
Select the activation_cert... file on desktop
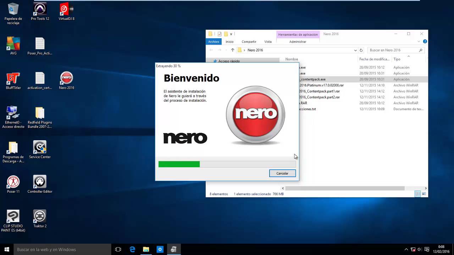(x=40, y=81)
